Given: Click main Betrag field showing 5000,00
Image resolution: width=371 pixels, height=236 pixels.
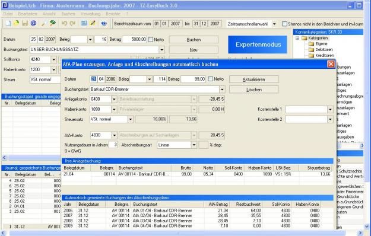Looking at the screenshot, I should 135,40.
